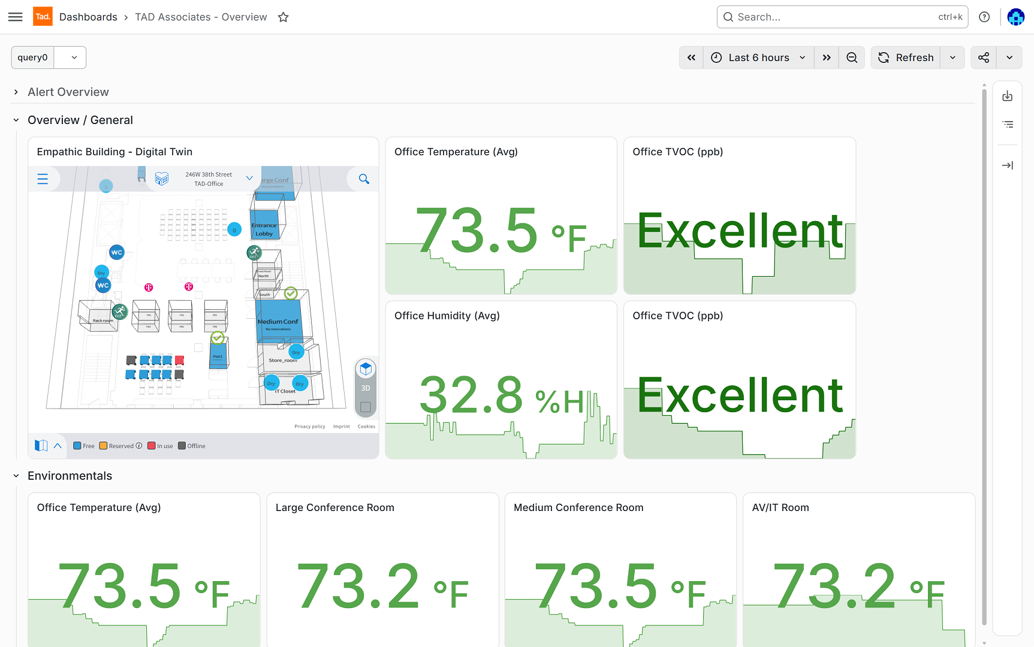
Task: Collapse the Environmentals section
Action: pos(16,476)
